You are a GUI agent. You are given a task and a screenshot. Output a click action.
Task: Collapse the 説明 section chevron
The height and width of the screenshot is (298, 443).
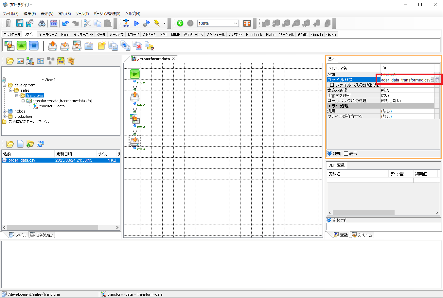[x=329, y=153]
